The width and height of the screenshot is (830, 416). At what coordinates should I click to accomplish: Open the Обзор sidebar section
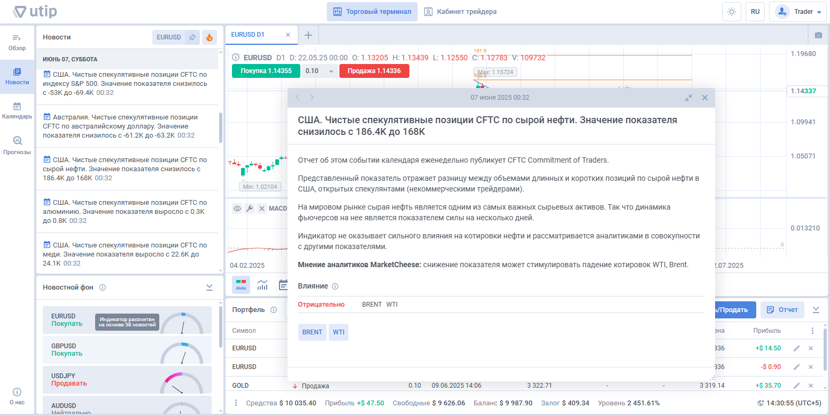tap(17, 43)
